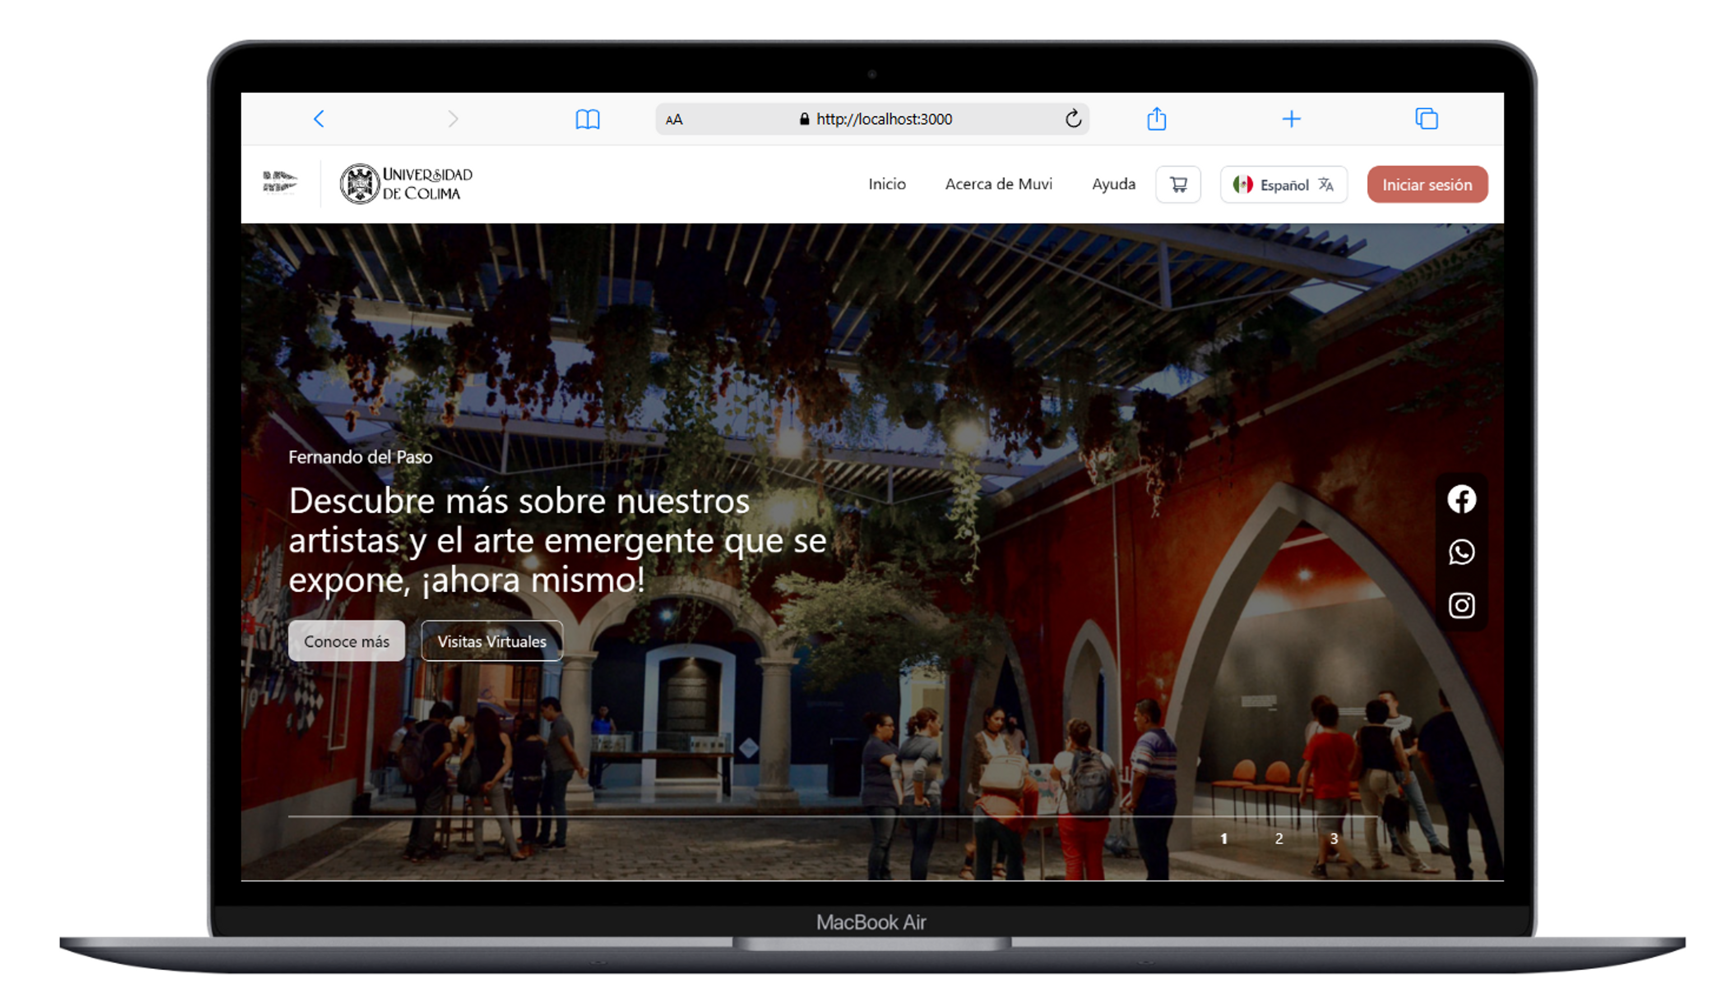The width and height of the screenshot is (1733, 995).
Task: Open the AA reader text options
Action: tap(674, 120)
